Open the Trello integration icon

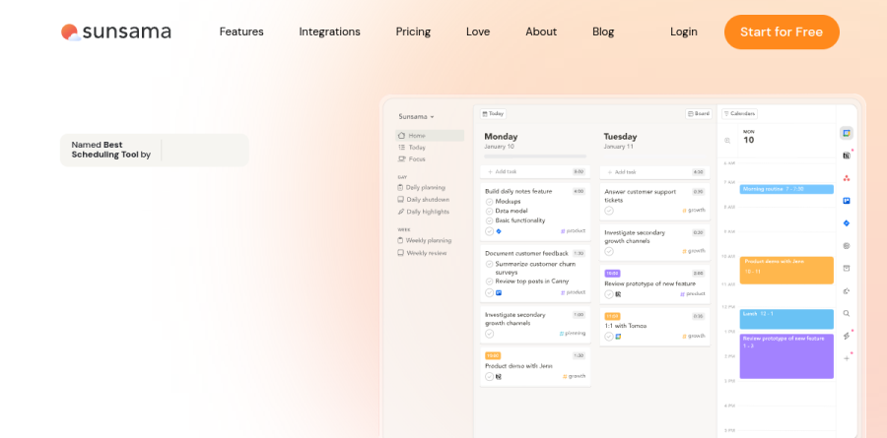[847, 201]
